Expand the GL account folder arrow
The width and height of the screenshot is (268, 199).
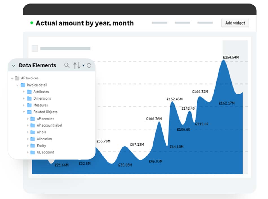(28, 152)
